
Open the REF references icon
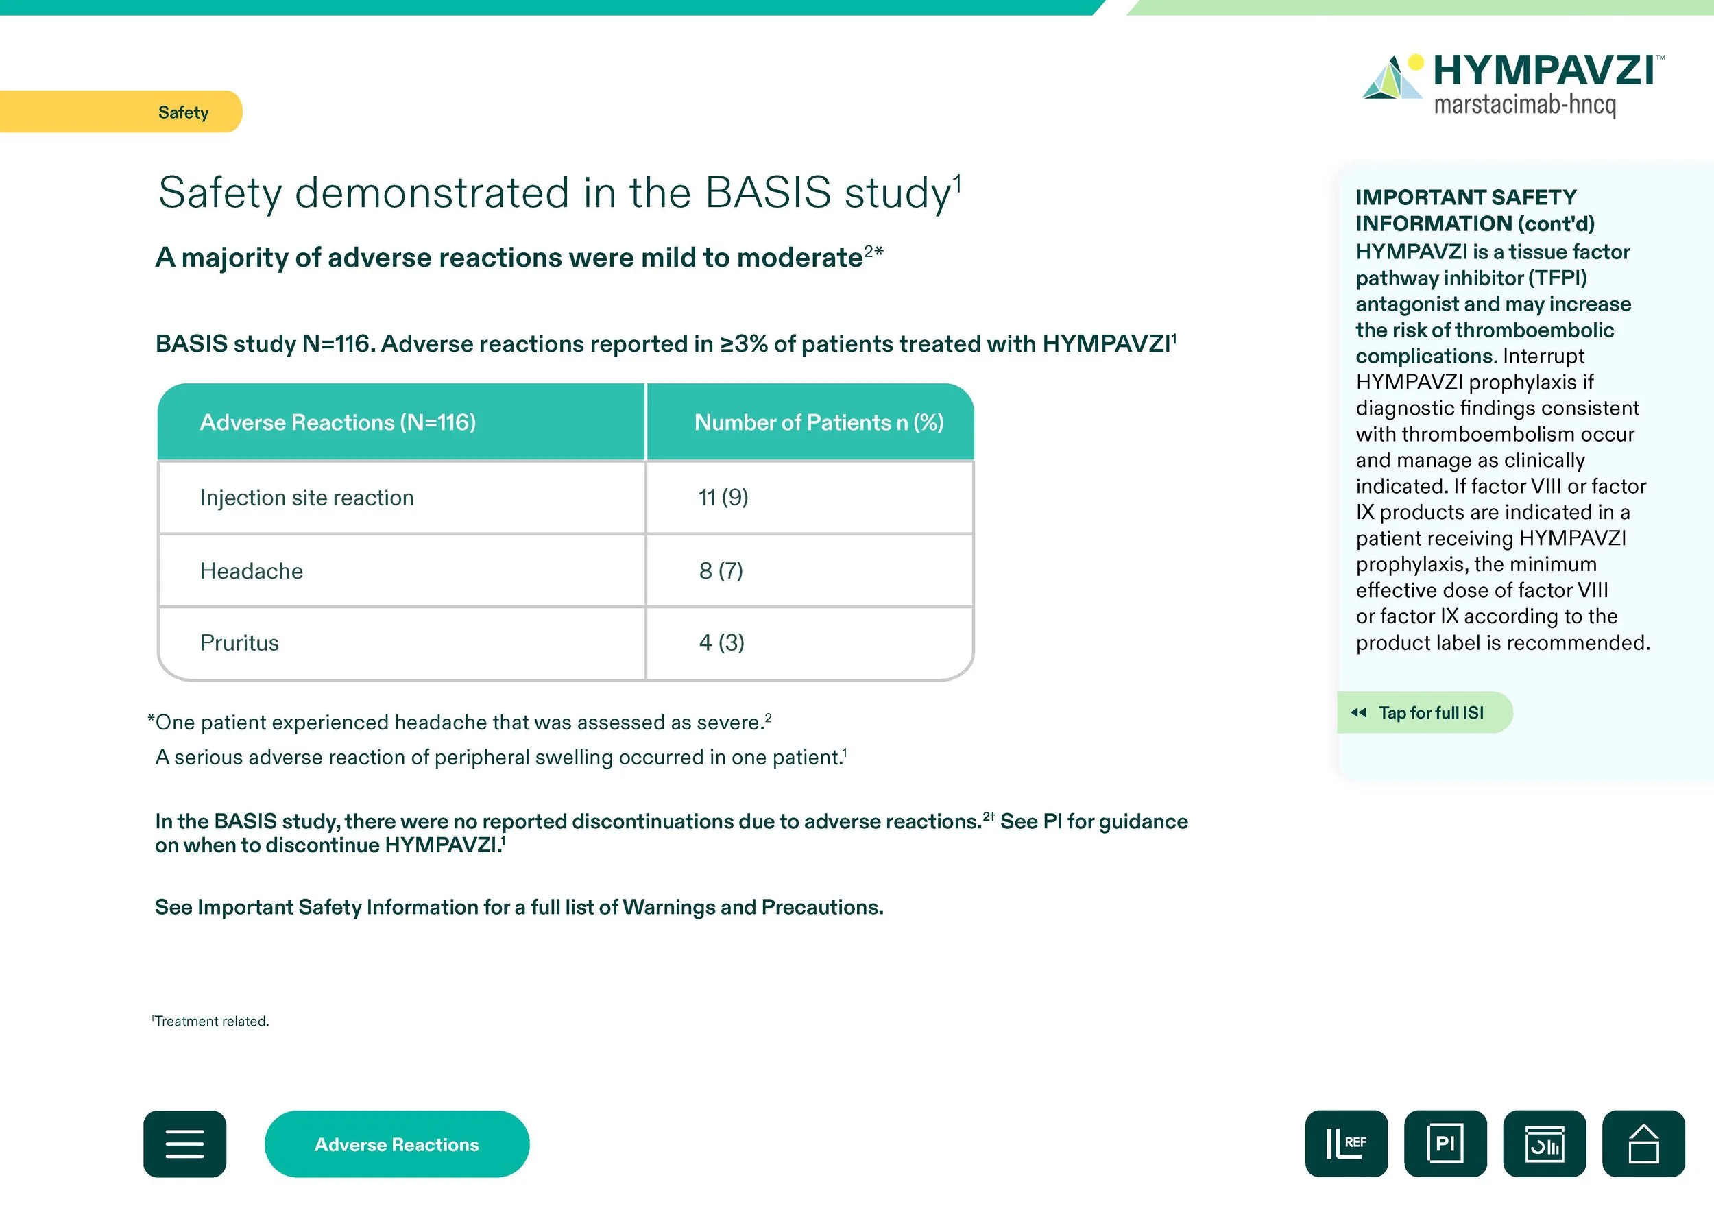(1346, 1144)
